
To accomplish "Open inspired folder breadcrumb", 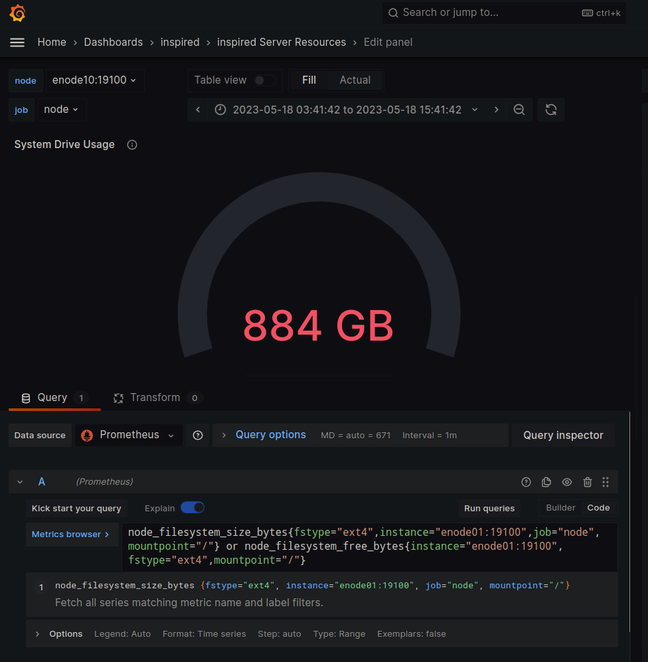I will [180, 42].
